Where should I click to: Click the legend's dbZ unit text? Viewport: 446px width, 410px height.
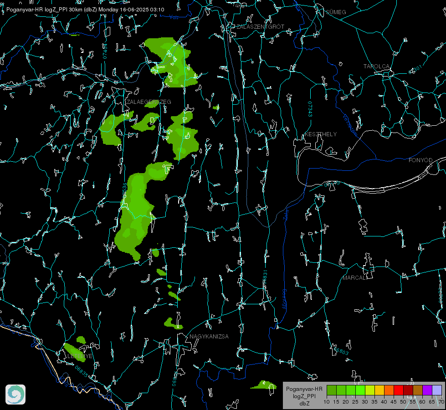pos(304,404)
